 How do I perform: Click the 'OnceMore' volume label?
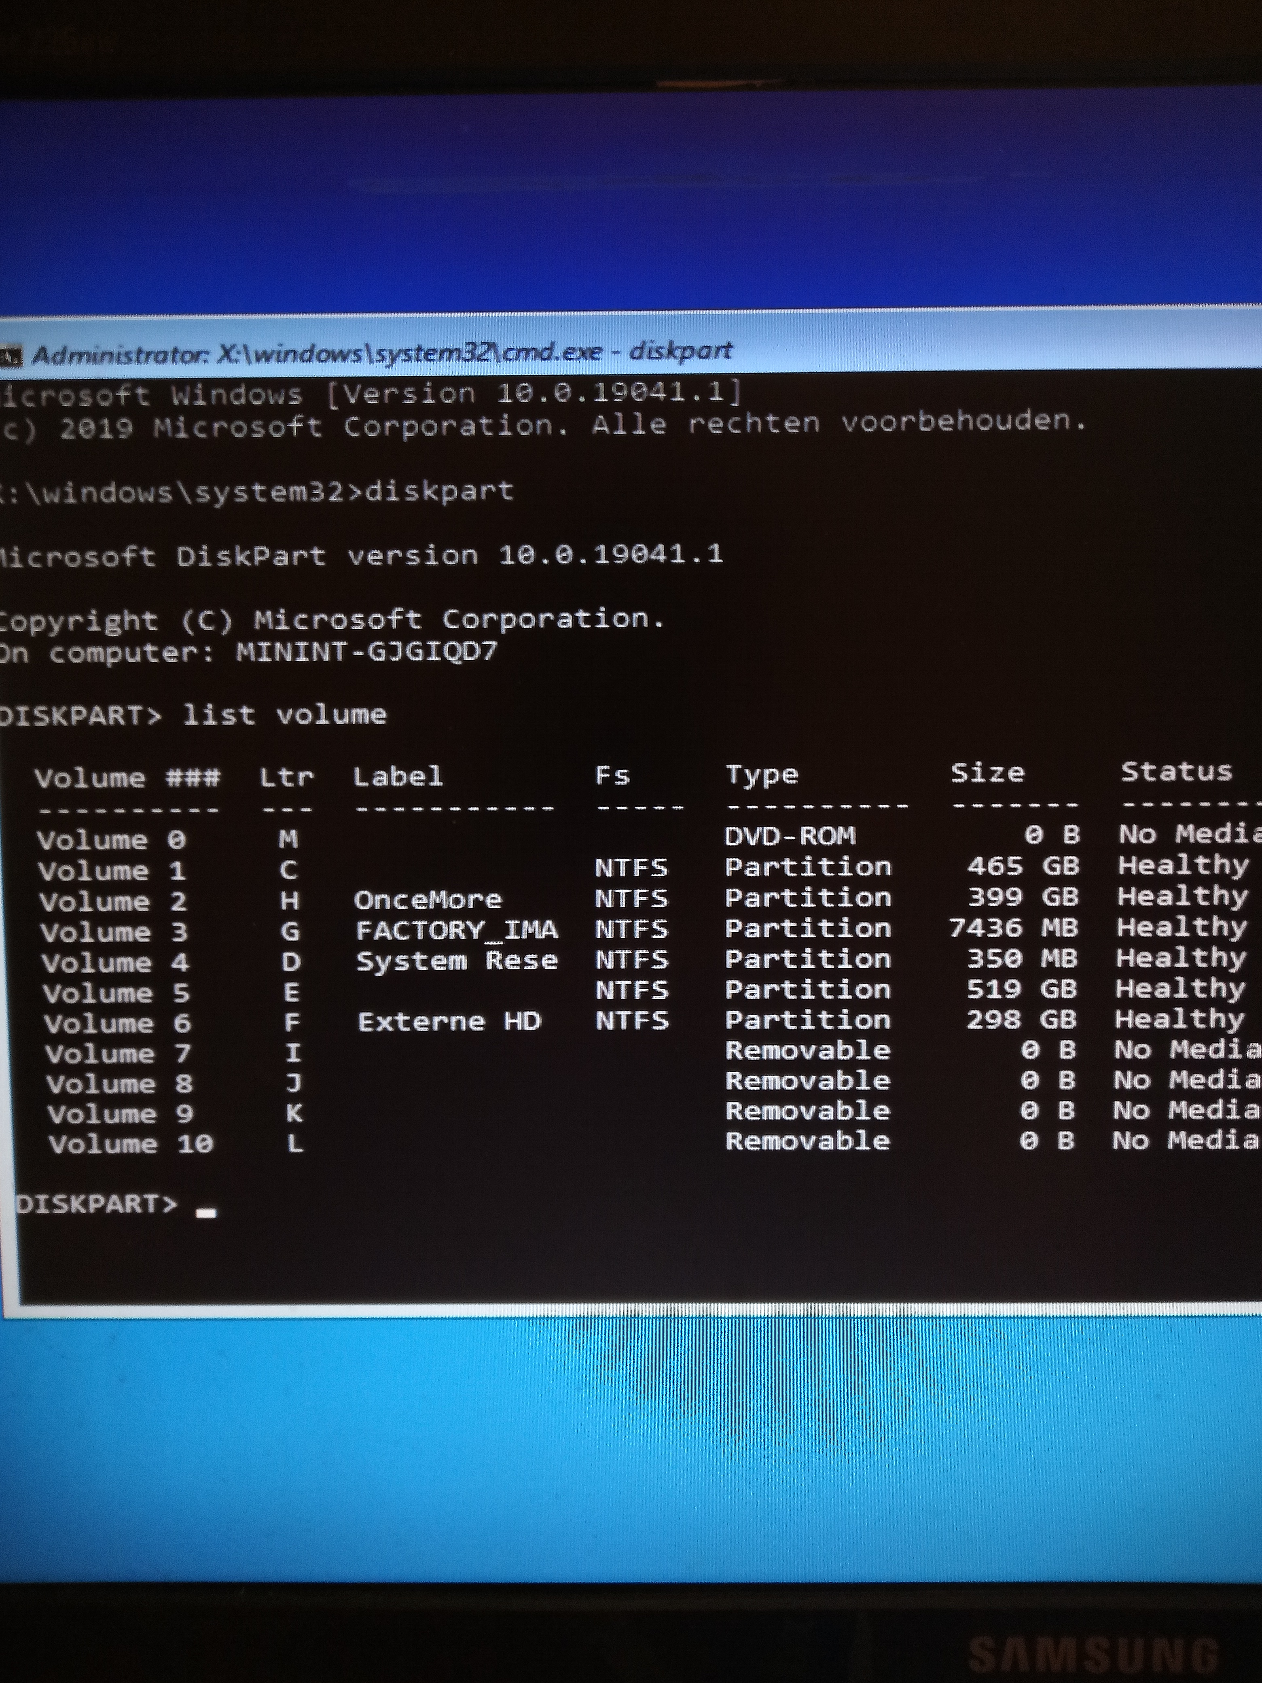(x=428, y=900)
